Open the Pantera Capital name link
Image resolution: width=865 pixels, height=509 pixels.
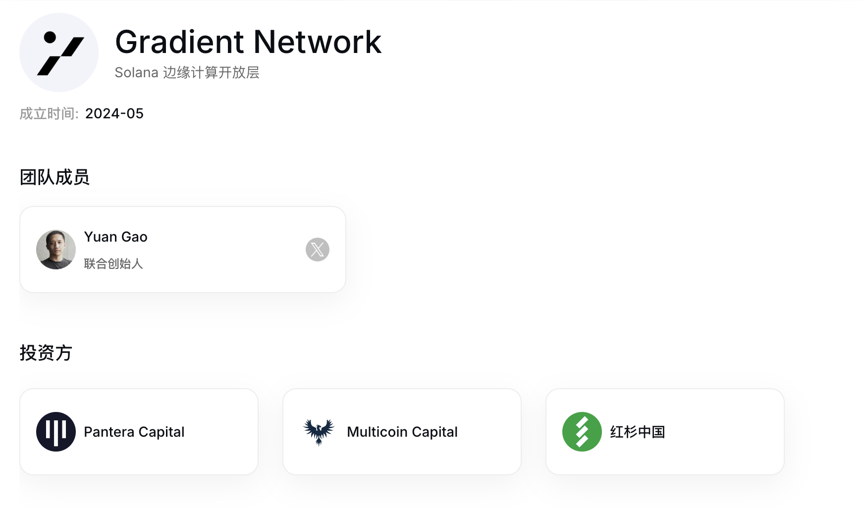tap(134, 432)
